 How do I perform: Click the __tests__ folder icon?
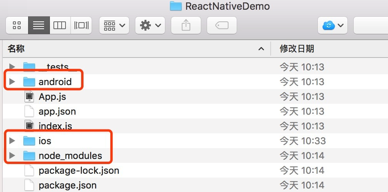[x=29, y=66]
